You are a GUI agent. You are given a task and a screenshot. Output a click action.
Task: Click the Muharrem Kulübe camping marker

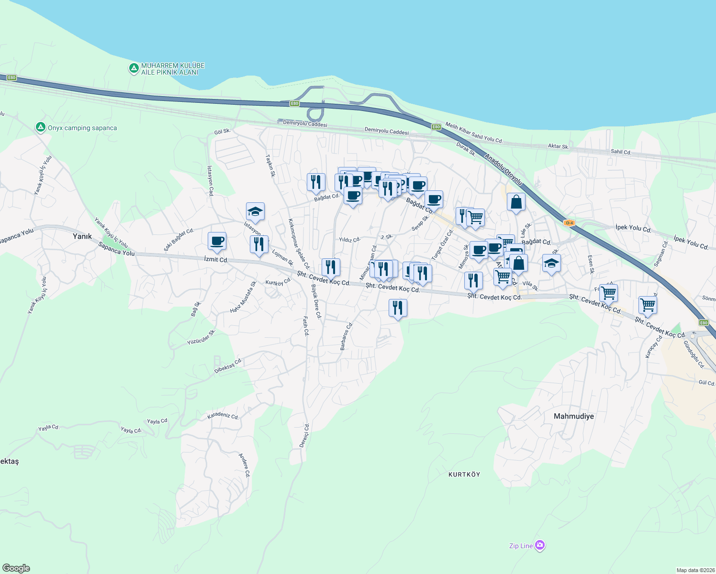tap(133, 68)
